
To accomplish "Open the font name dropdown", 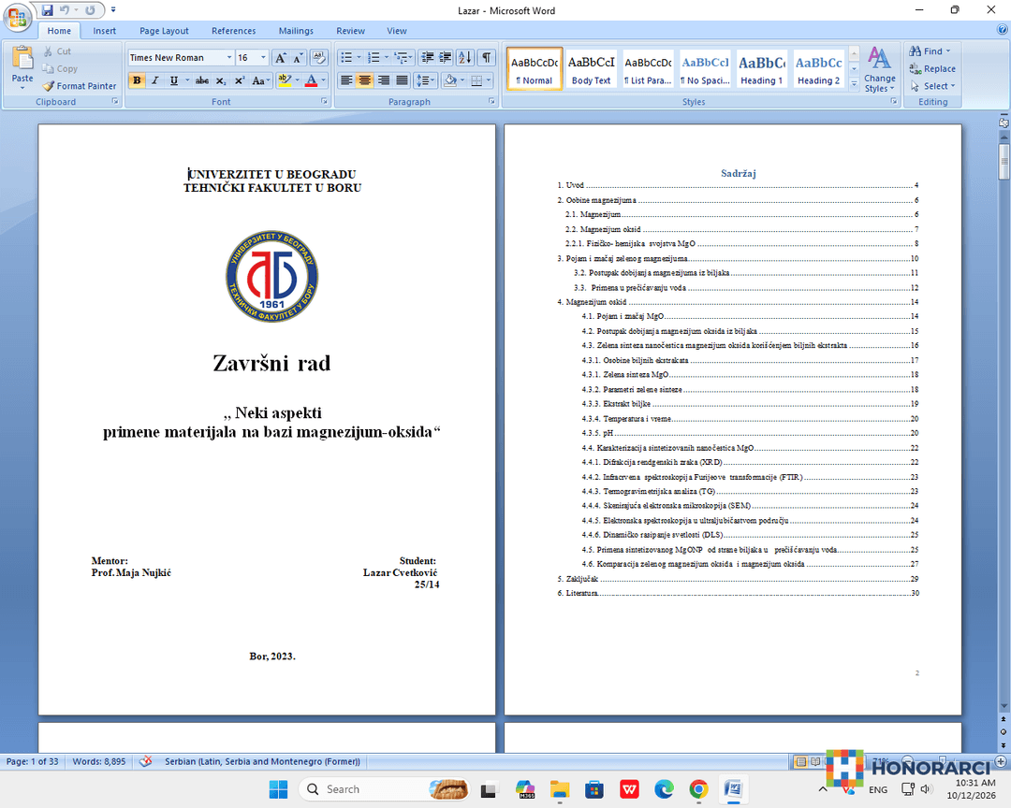I will [229, 58].
